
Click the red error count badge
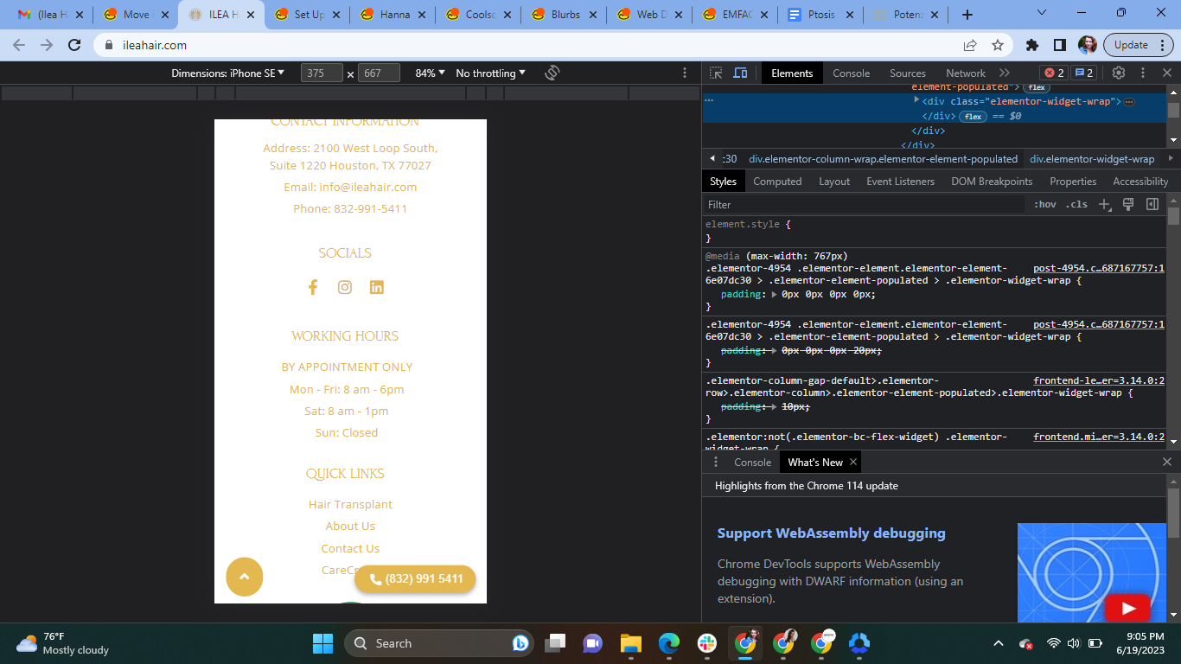(x=1054, y=73)
